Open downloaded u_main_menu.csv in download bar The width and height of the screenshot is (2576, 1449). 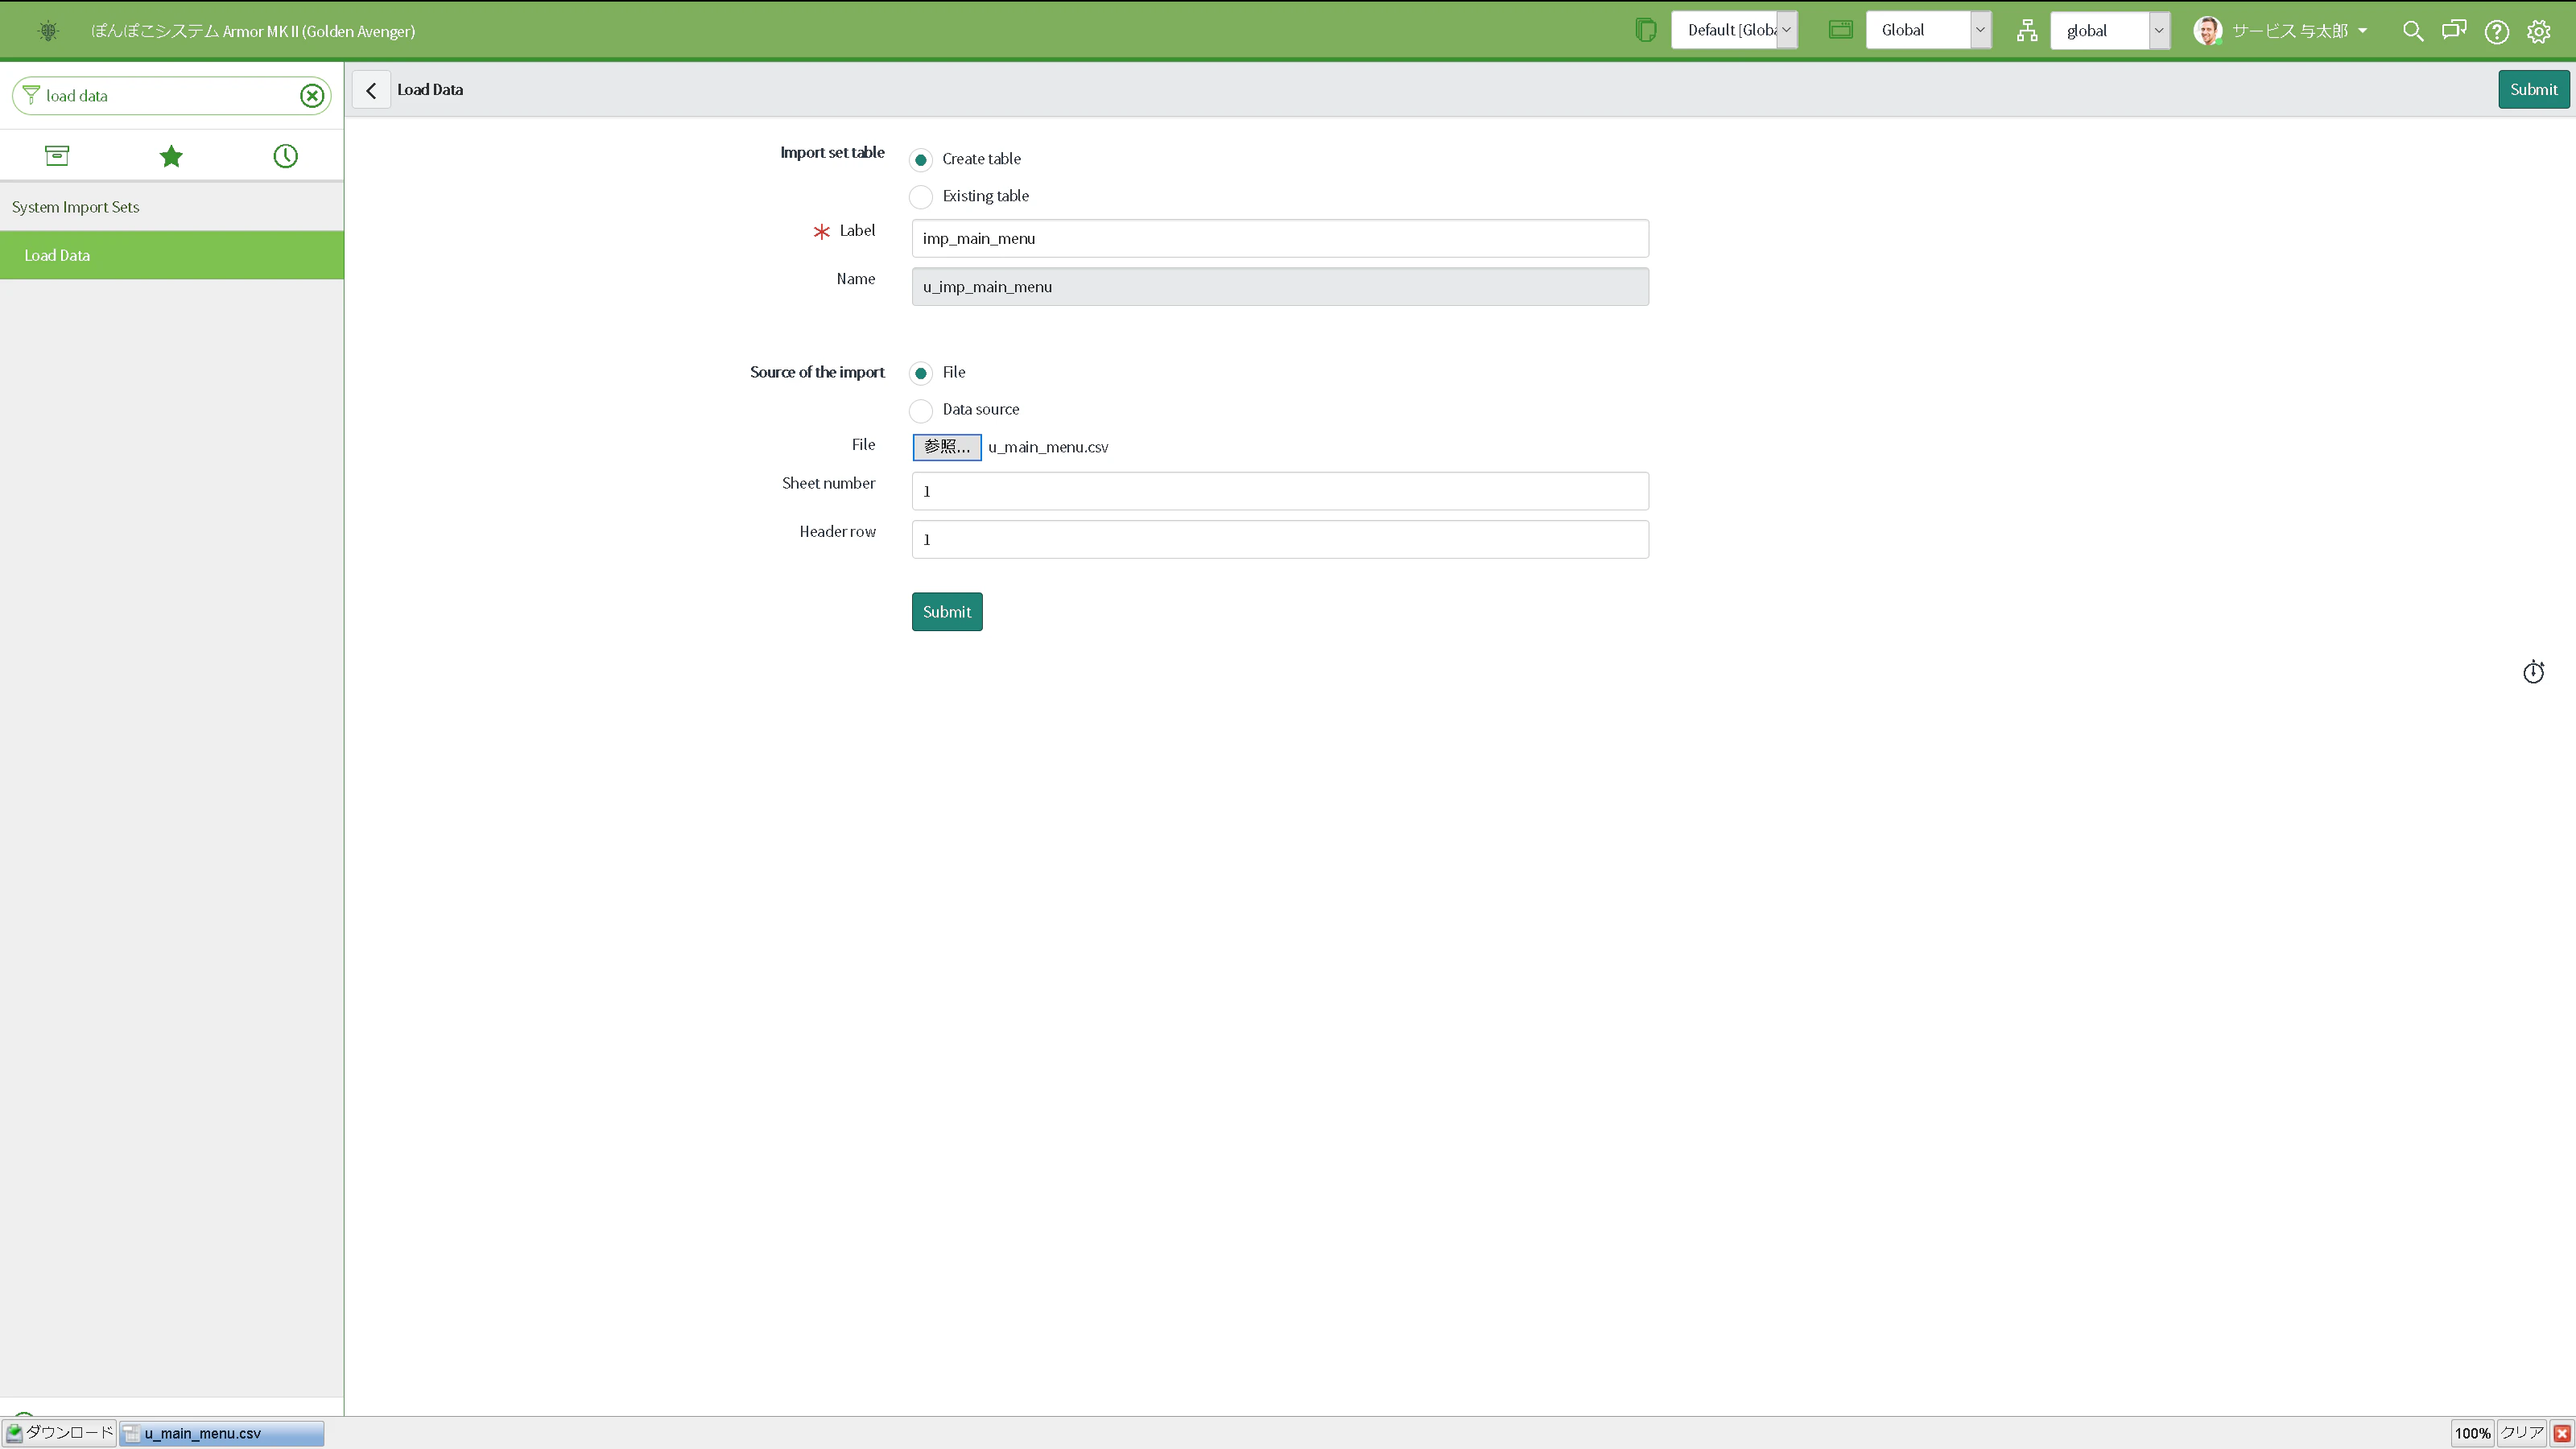(x=222, y=1433)
